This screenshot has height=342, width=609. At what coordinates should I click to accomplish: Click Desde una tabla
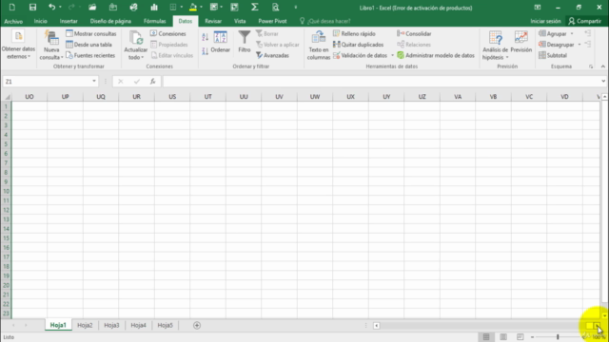pyautogui.click(x=88, y=45)
